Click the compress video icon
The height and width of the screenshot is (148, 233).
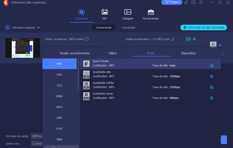[194, 39]
